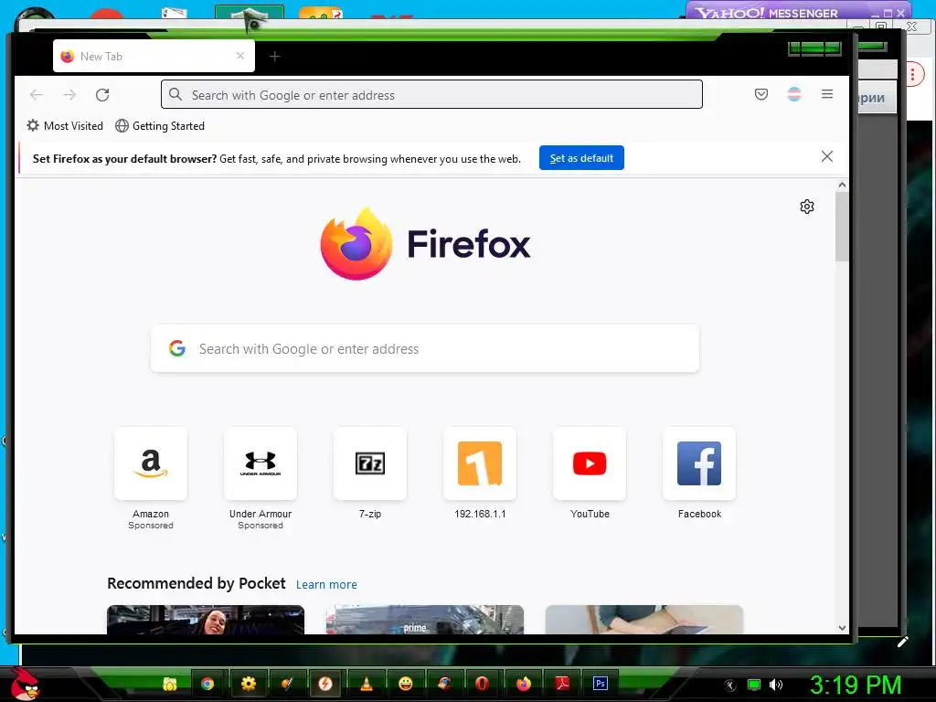Open the first Pocket story thumbnail

click(206, 620)
